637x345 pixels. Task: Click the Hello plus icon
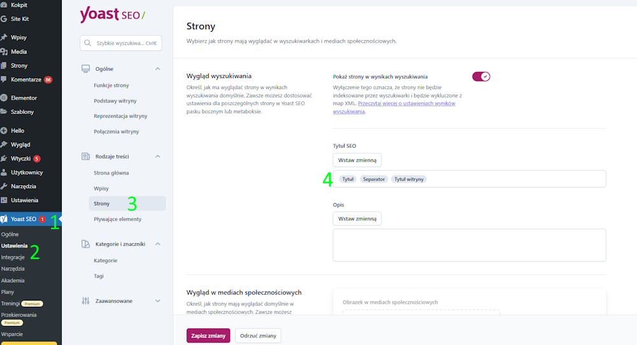coord(4,130)
